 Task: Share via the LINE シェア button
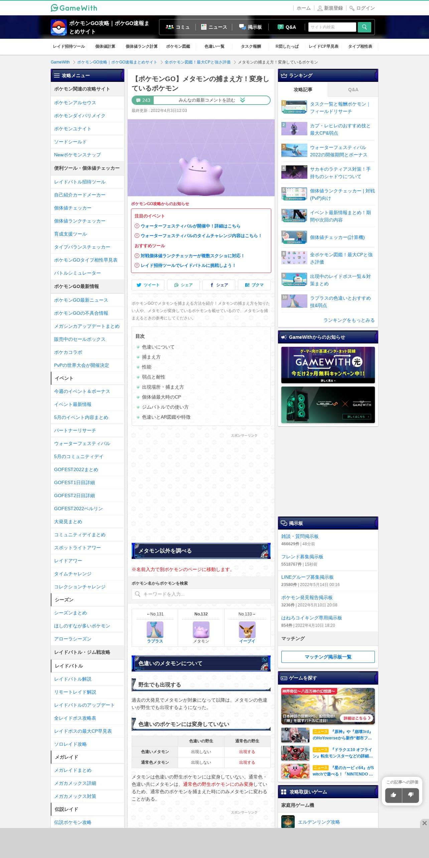183,285
